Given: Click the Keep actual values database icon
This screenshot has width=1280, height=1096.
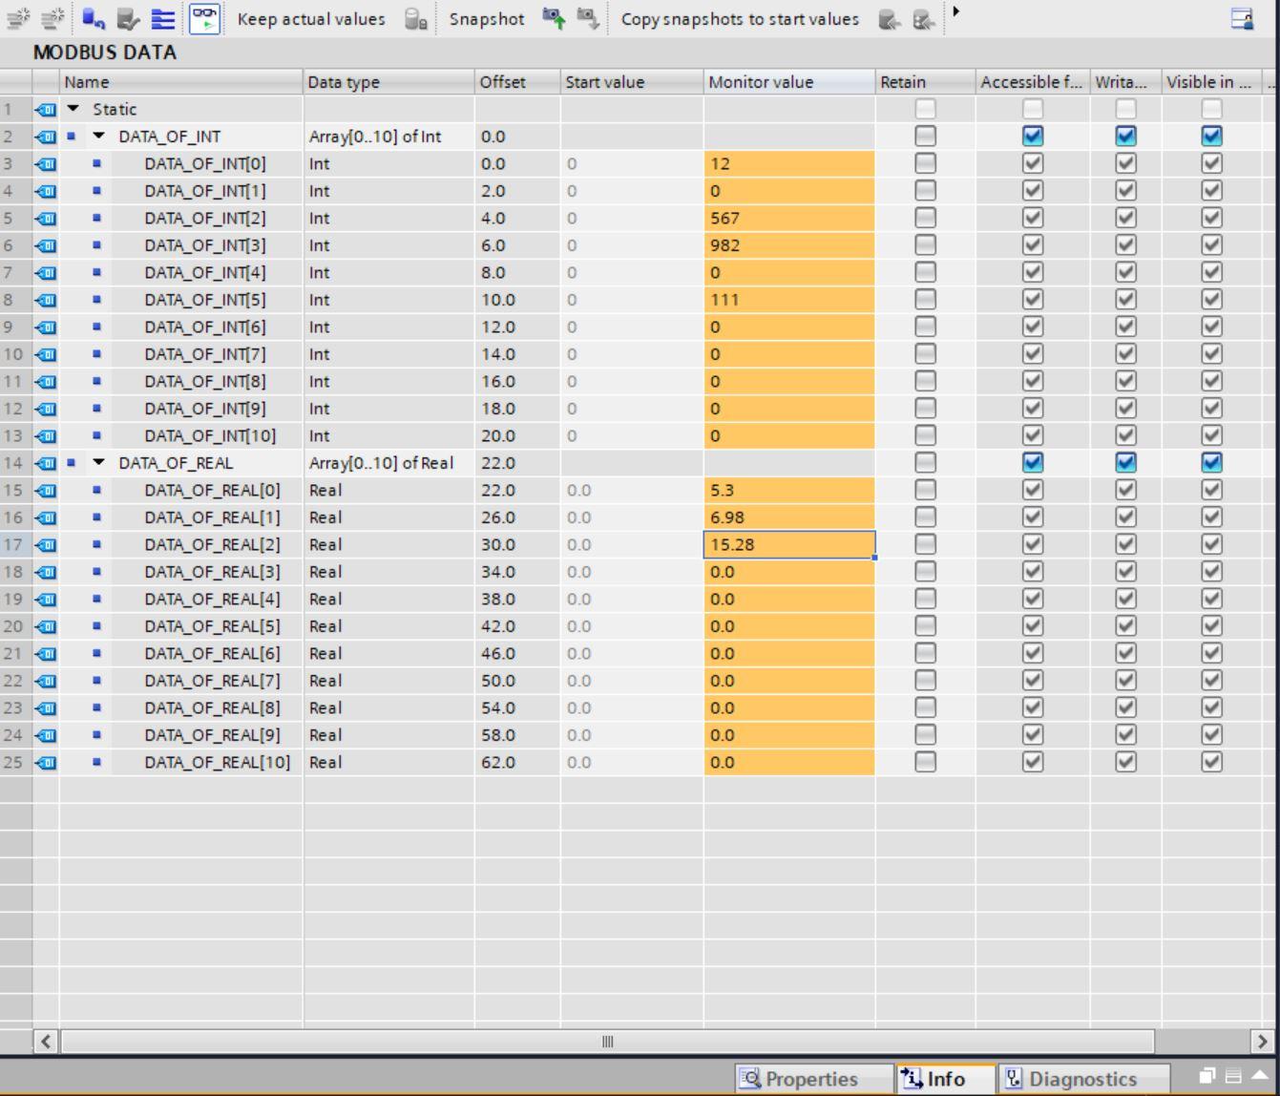Looking at the screenshot, I should pyautogui.click(x=413, y=19).
